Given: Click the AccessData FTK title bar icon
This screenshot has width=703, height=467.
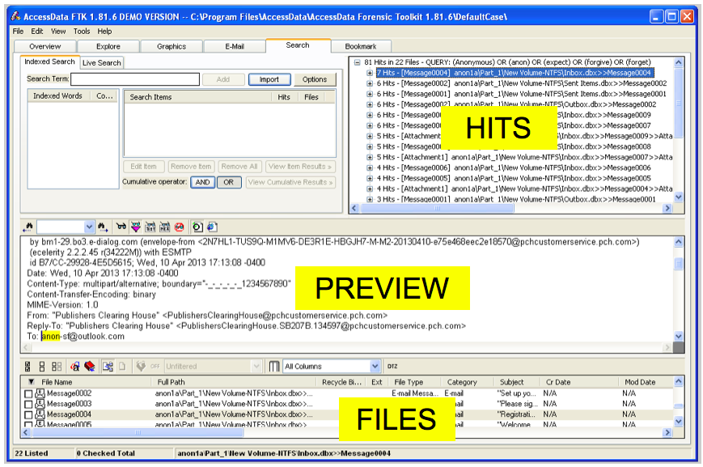Looking at the screenshot, I should 15,16.
